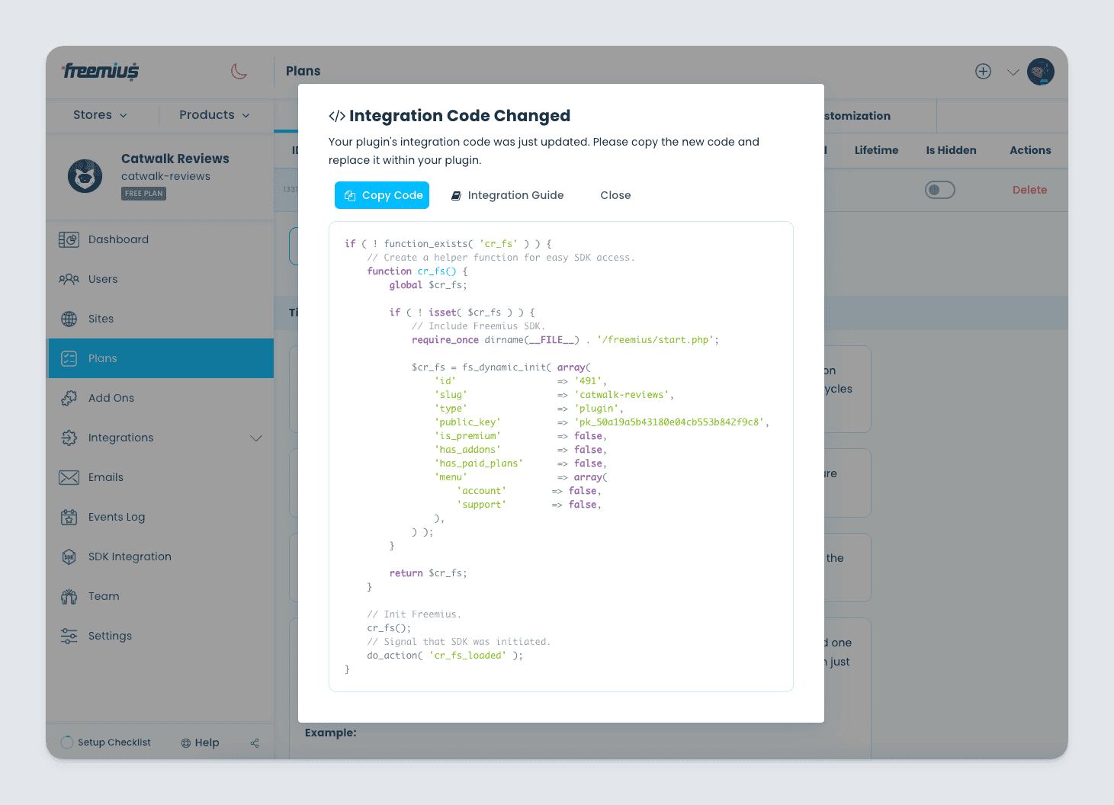Open the Products dropdown
Image resolution: width=1114 pixels, height=805 pixels.
click(214, 114)
